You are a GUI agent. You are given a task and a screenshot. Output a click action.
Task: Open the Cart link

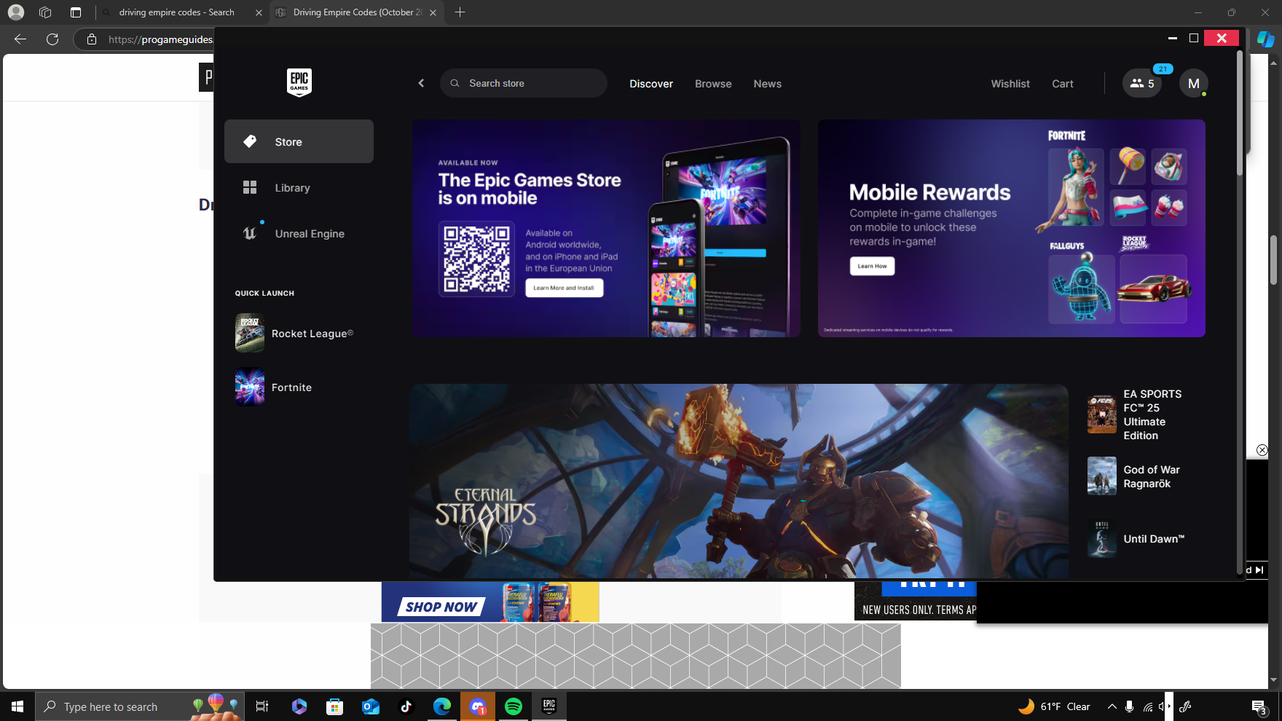1062,84
